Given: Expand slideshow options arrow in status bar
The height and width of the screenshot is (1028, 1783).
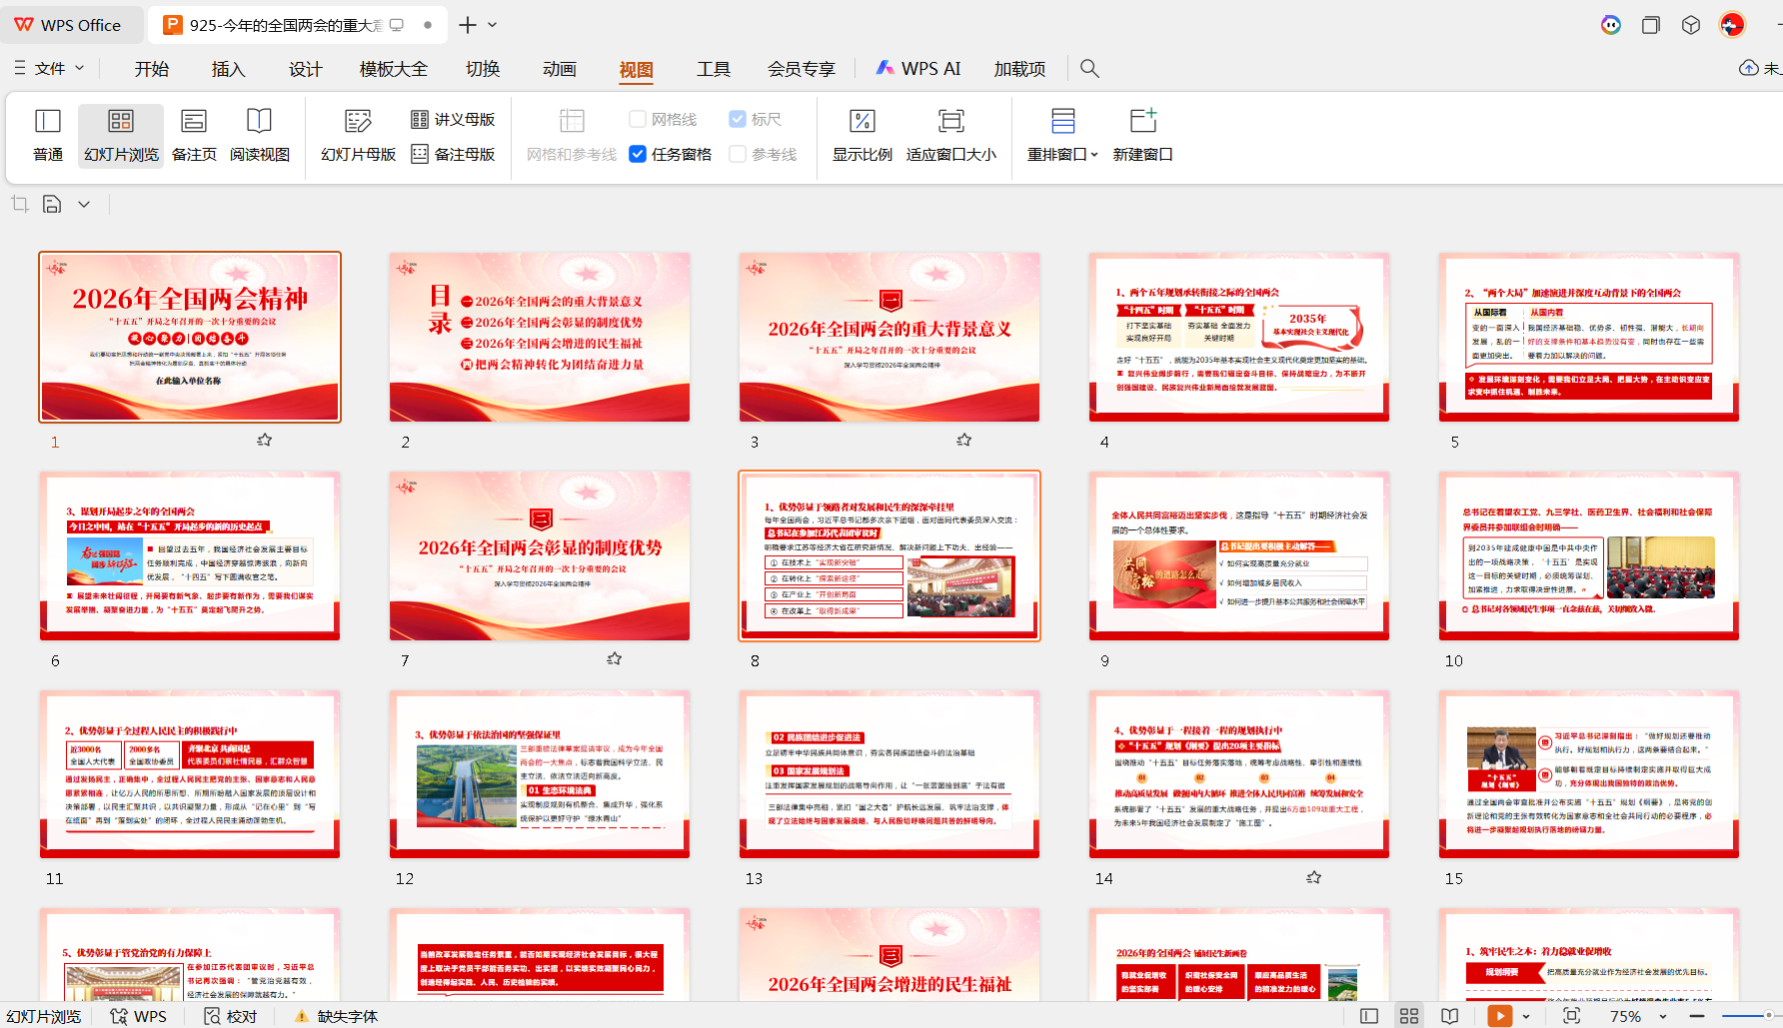Looking at the screenshot, I should pos(1526,1016).
